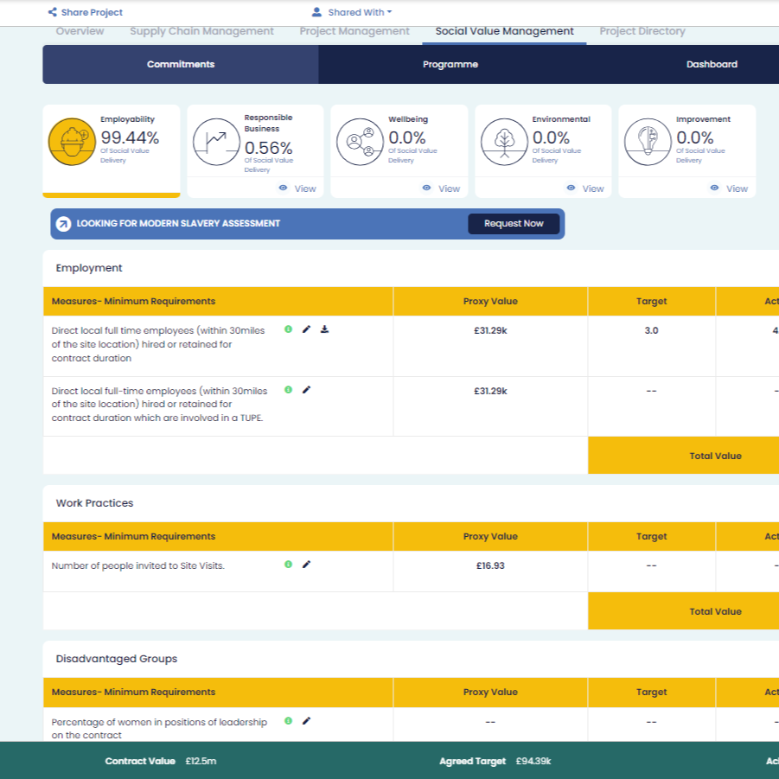Click the Wellbeing people icon
The image size is (779, 779).
tap(361, 142)
